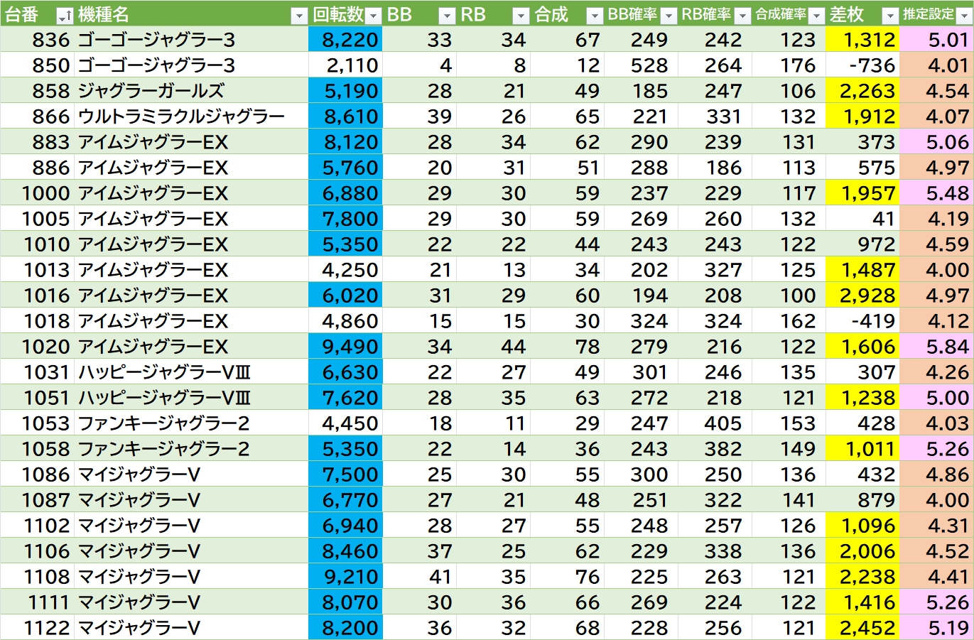Viewport: 974px width, 640px height.
Task: Select 合成 cell showing 78
Action: pos(567,347)
